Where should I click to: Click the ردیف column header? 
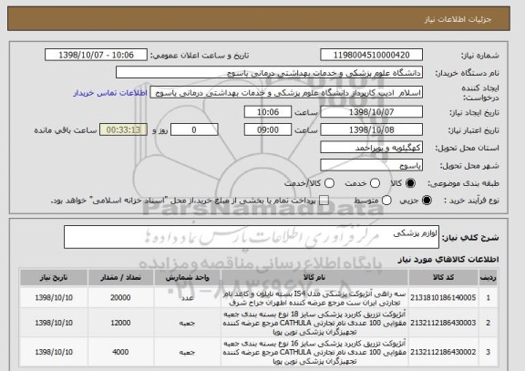point(489,278)
